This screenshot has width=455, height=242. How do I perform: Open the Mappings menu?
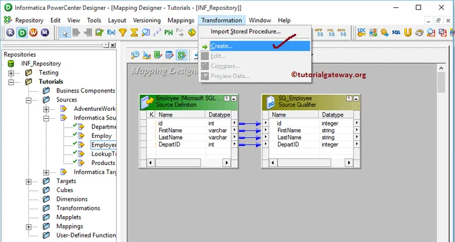(181, 20)
